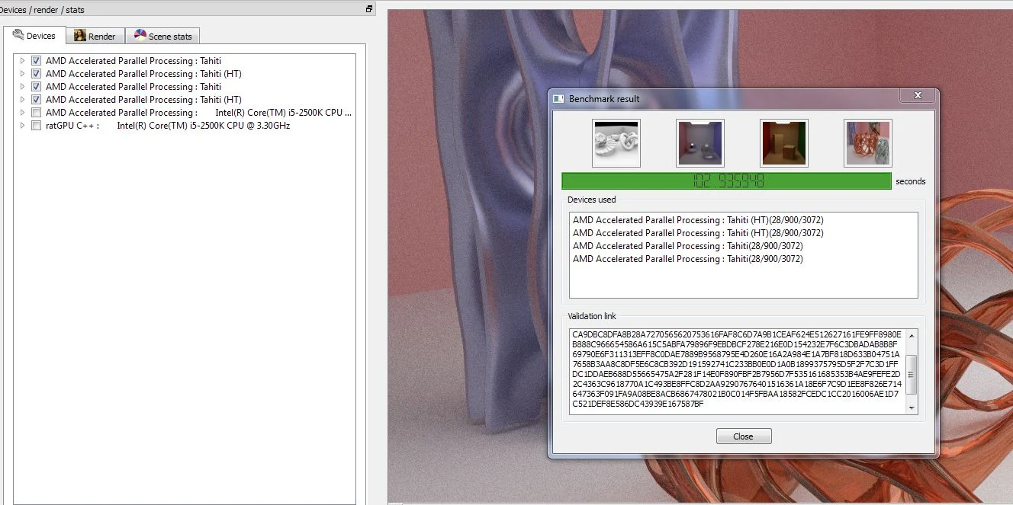The height and width of the screenshot is (505, 1013).
Task: Select AMD Accelerated Parallel Processing Intel CPU label
Action: pyautogui.click(x=198, y=113)
